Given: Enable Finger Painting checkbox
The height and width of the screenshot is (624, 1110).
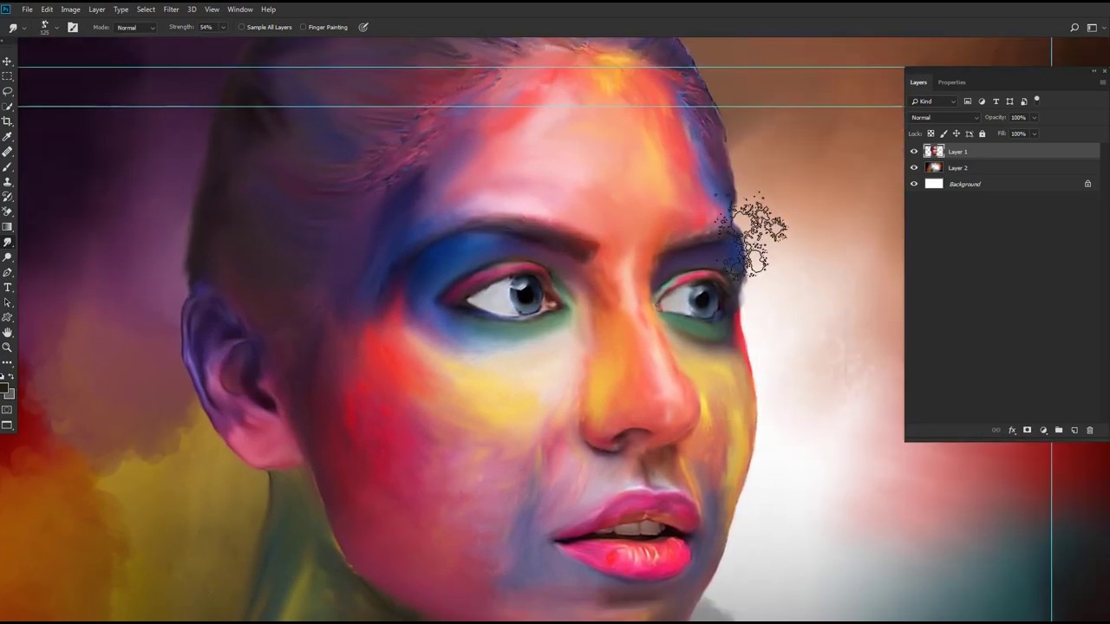Looking at the screenshot, I should [303, 27].
